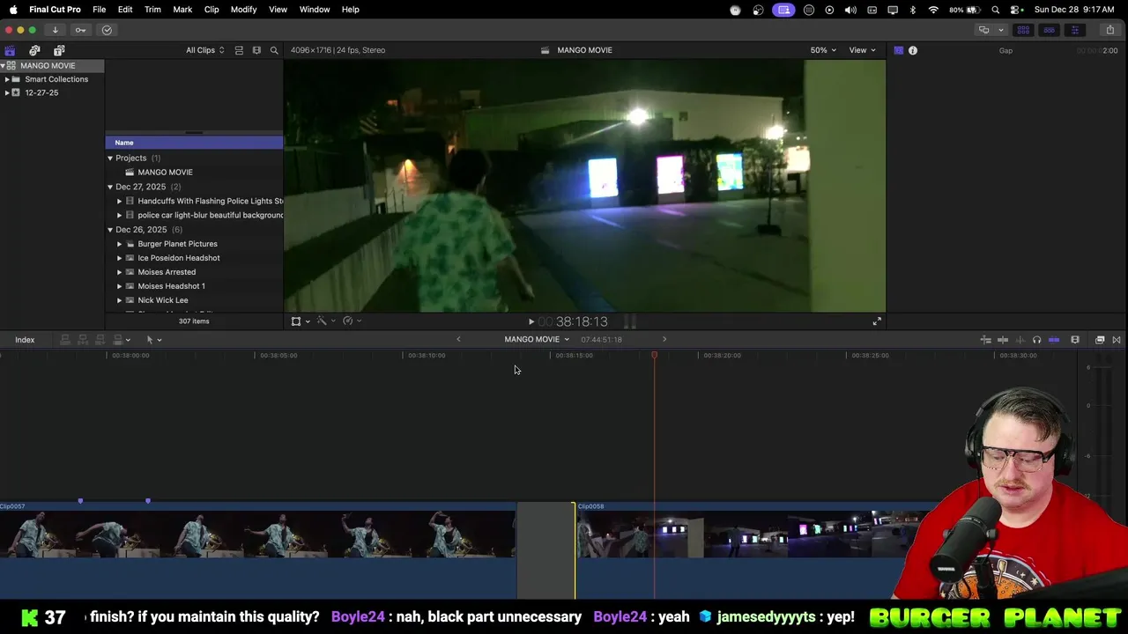Viewport: 1128px width, 634px height.
Task: Open the File menu
Action: click(x=100, y=9)
